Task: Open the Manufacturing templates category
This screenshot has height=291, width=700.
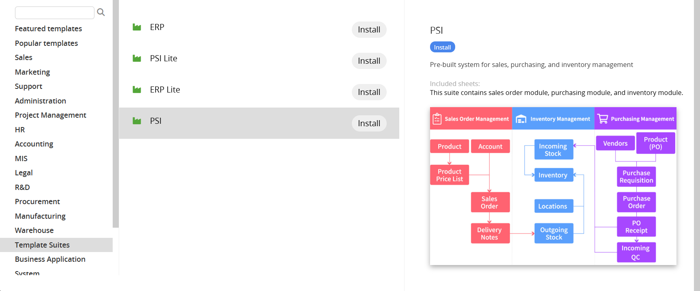Action: pyautogui.click(x=40, y=216)
